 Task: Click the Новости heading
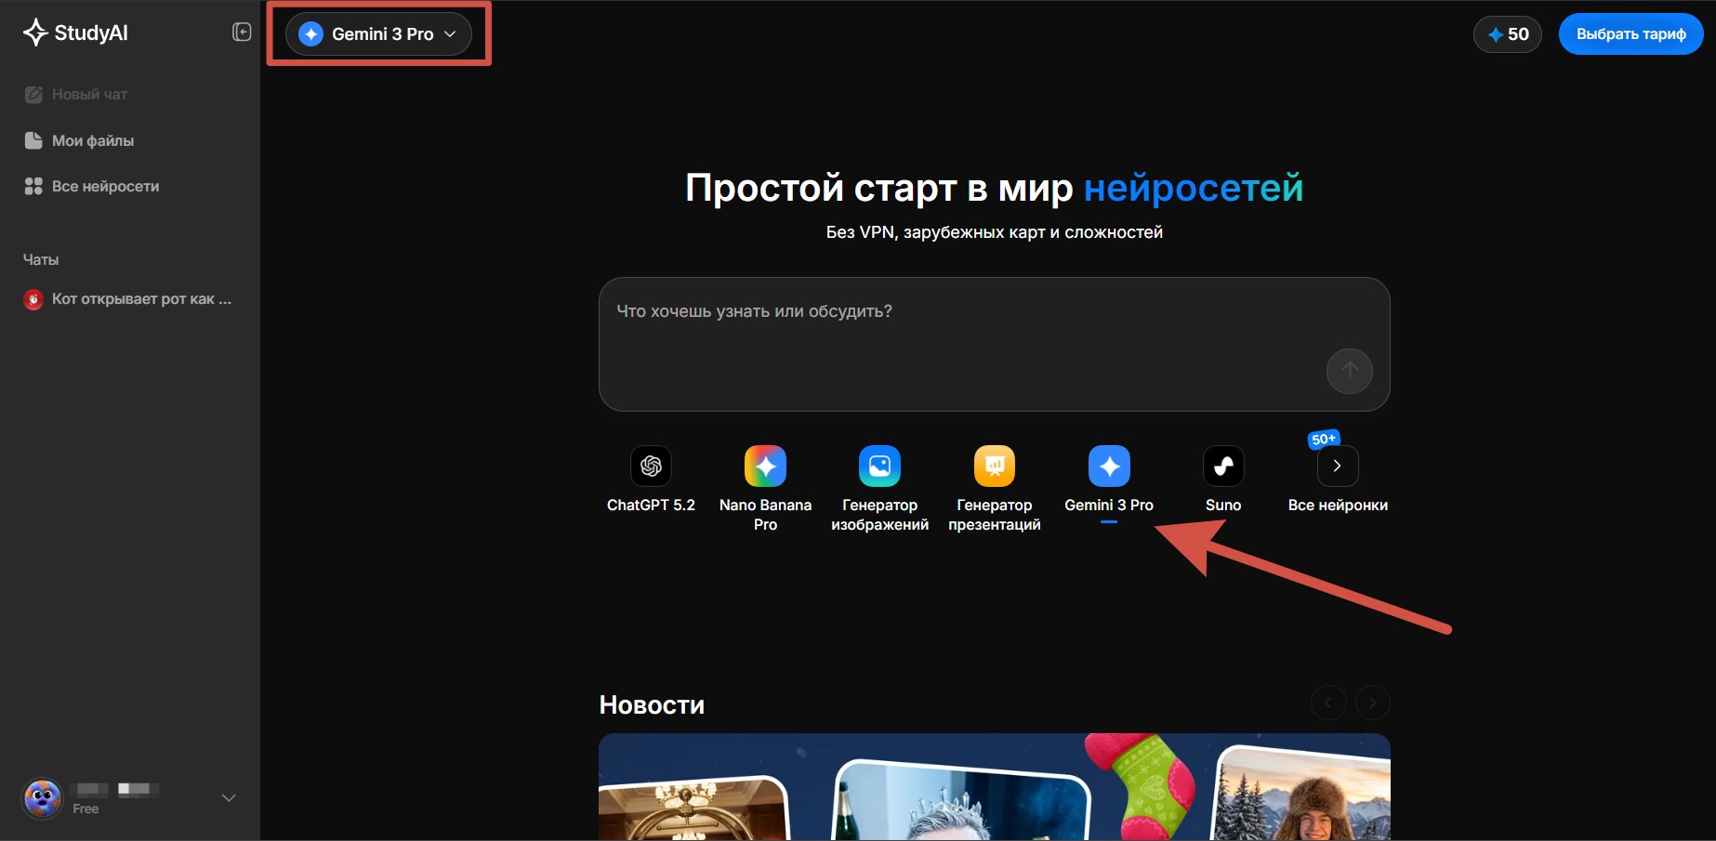tap(652, 705)
